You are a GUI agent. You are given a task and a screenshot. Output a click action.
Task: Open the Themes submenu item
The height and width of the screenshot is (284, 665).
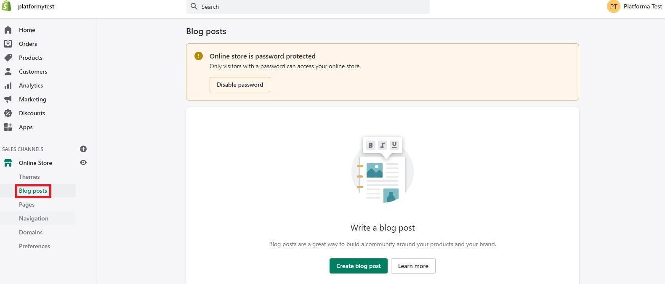point(29,177)
